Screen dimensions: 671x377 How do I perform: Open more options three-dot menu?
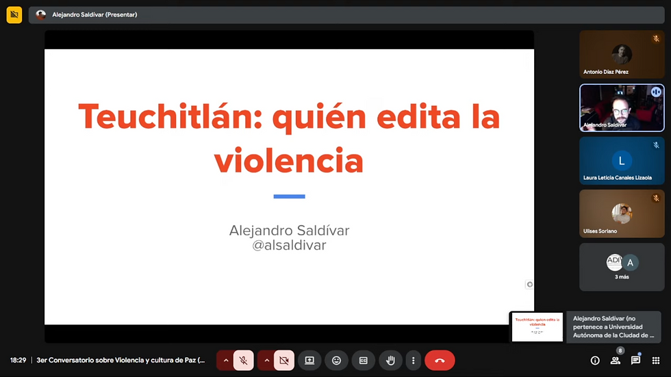[413, 361]
